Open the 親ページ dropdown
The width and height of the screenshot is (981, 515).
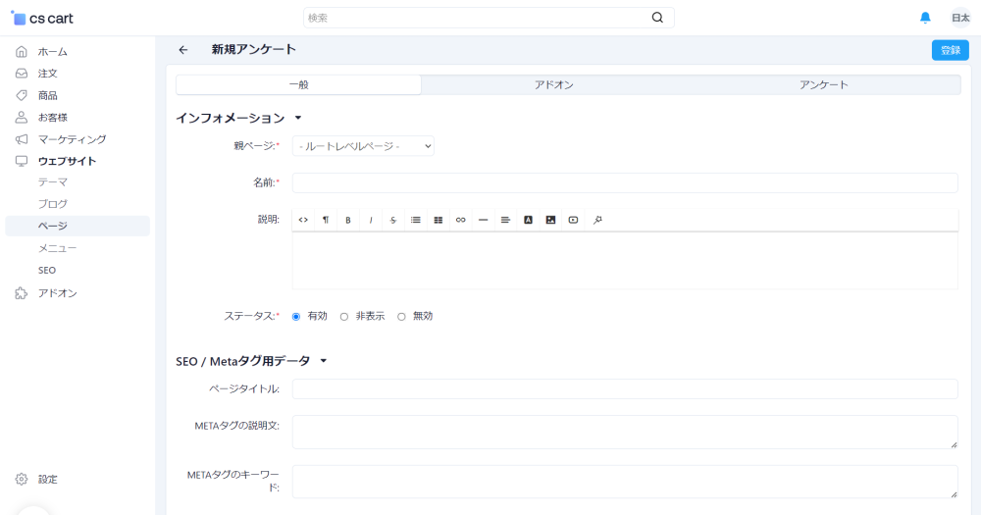point(363,146)
